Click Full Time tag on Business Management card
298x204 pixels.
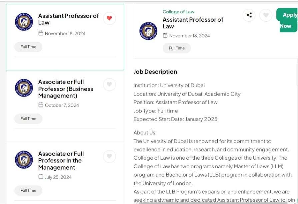(28, 119)
